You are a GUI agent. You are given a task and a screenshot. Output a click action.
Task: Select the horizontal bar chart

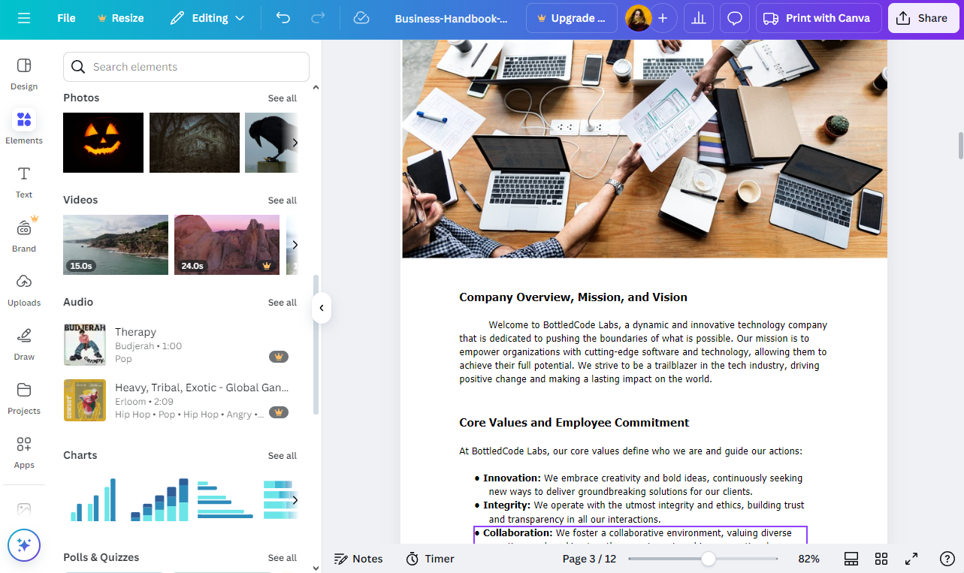pyautogui.click(x=225, y=499)
